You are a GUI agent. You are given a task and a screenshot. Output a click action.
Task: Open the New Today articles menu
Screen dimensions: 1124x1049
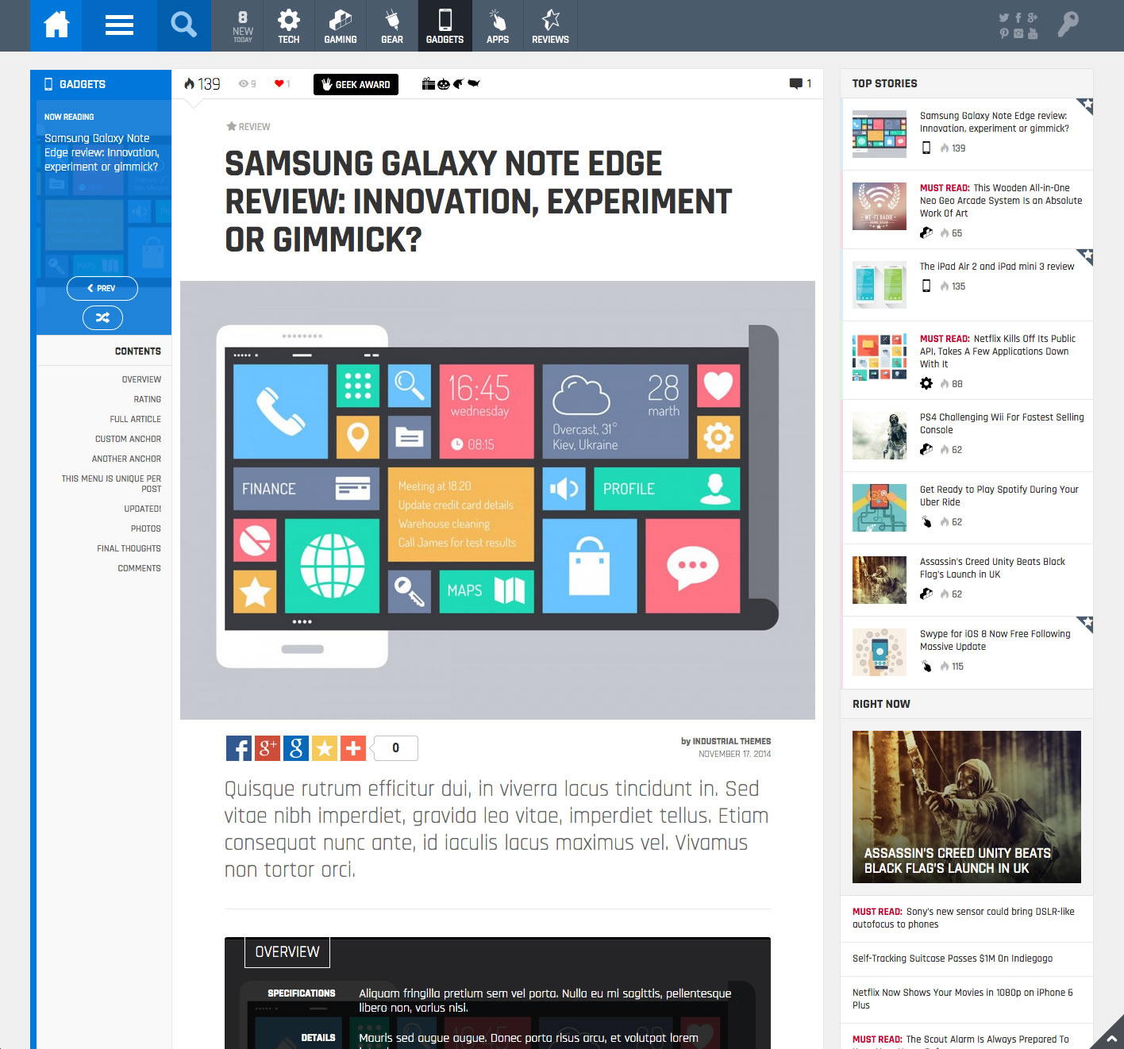pyautogui.click(x=243, y=26)
